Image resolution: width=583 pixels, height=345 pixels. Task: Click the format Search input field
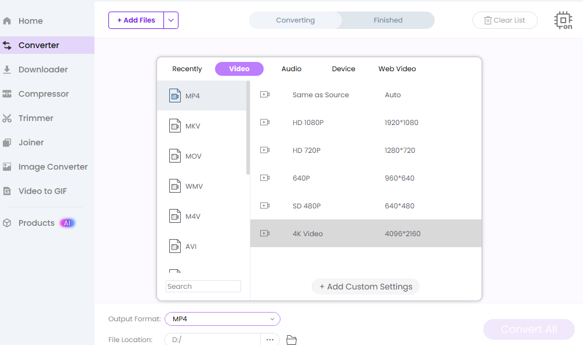coord(203,287)
